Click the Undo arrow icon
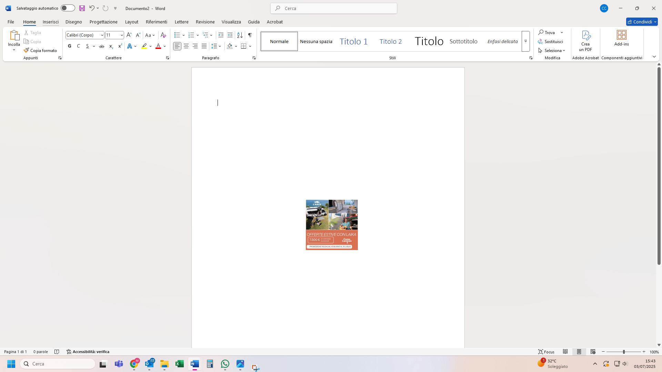 pyautogui.click(x=91, y=8)
